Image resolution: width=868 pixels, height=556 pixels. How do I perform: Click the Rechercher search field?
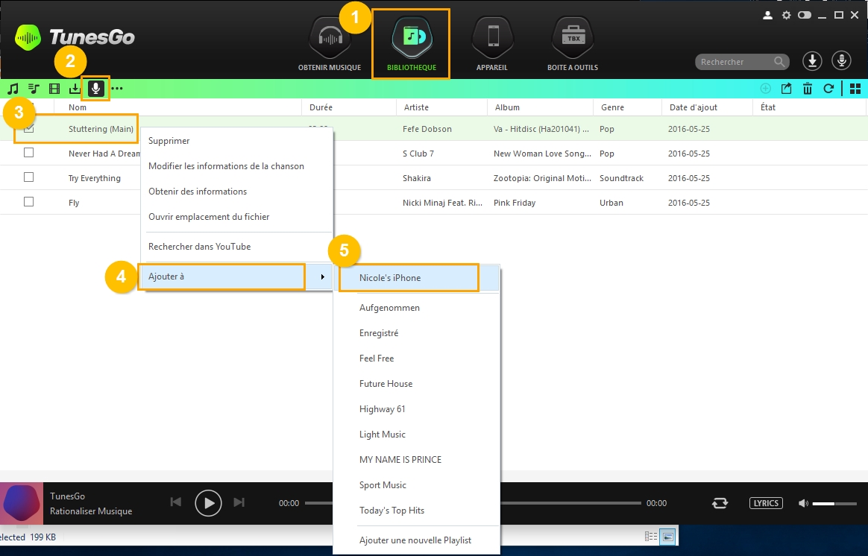[734, 62]
